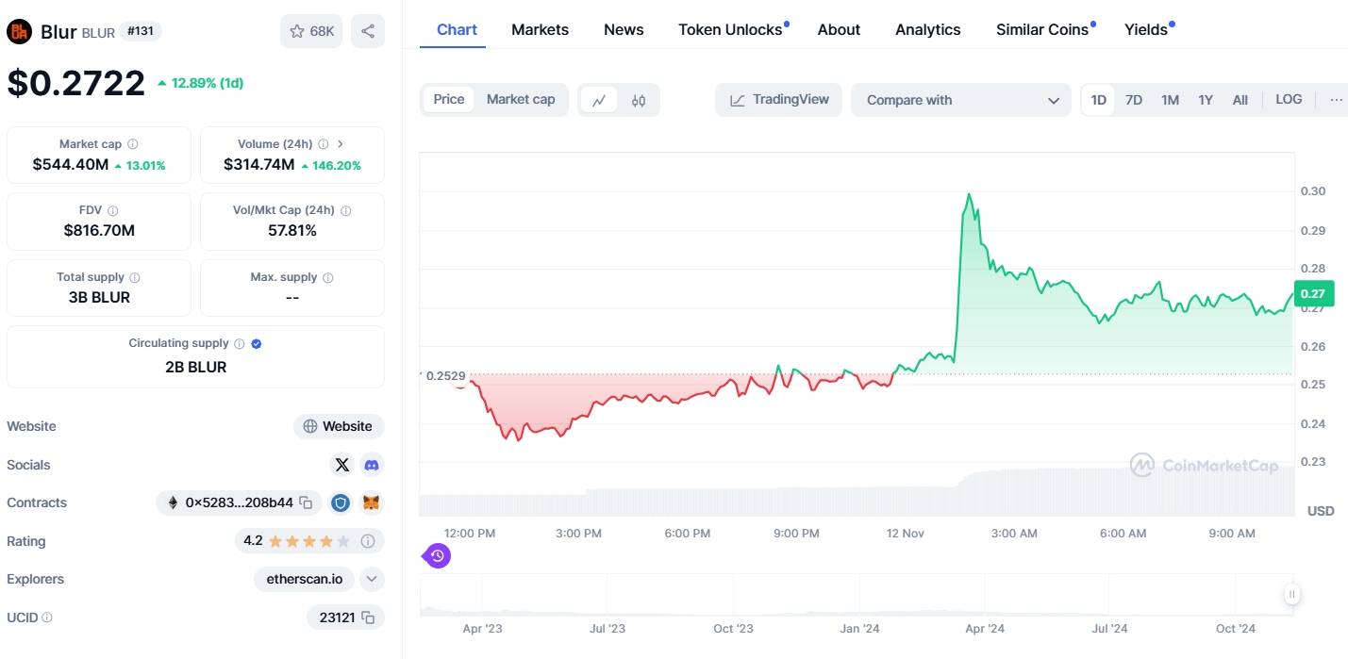Screen dimensions: 1348x659
Task: Open the Markets tab
Action: click(540, 30)
